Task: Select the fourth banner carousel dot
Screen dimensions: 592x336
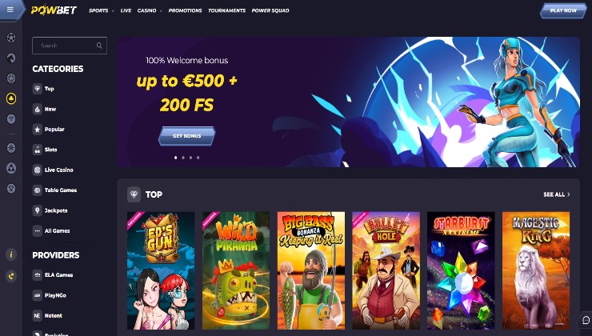Action: point(198,158)
